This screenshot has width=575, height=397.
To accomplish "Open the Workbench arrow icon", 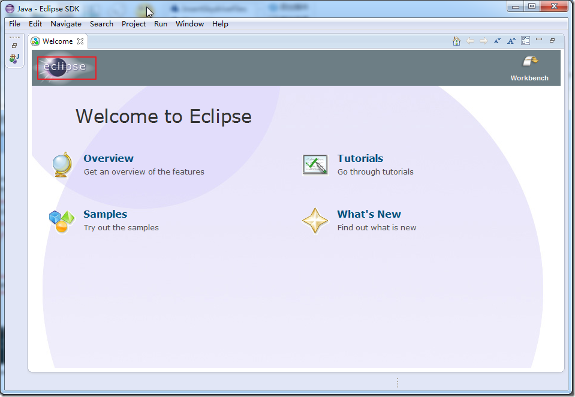I will [x=530, y=61].
